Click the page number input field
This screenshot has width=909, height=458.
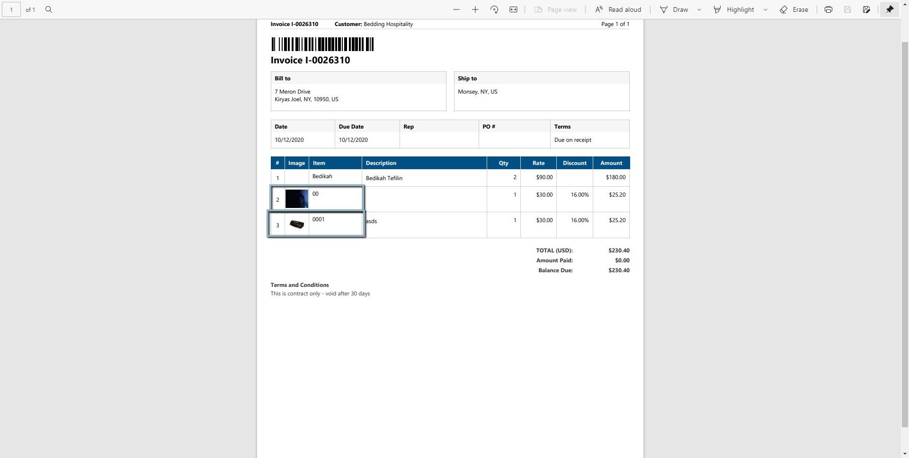tap(11, 9)
